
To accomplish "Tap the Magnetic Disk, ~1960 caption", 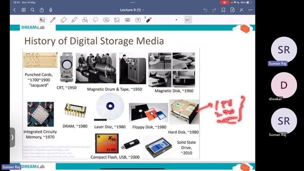I will pos(174,91).
